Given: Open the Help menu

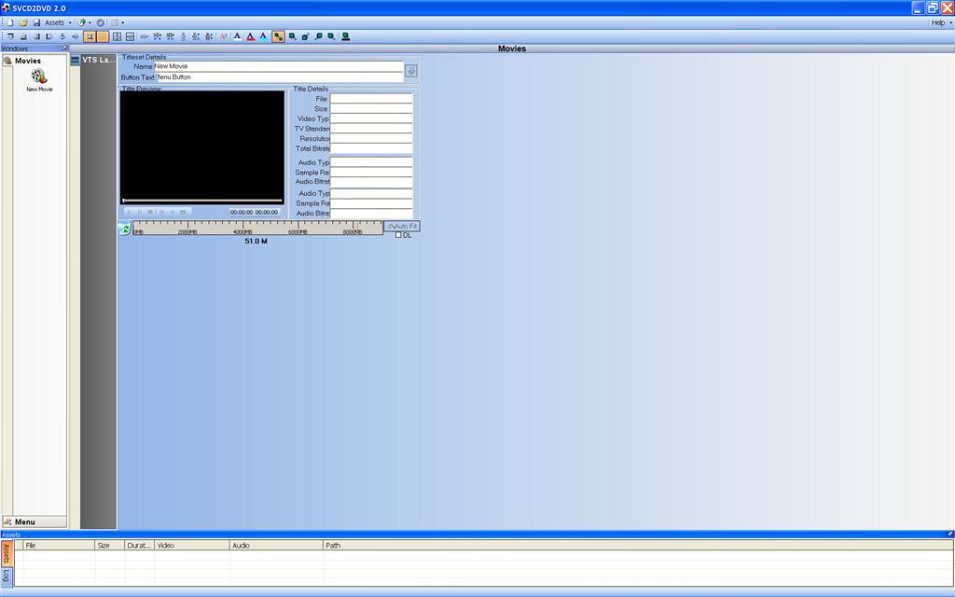Looking at the screenshot, I should 941,22.
